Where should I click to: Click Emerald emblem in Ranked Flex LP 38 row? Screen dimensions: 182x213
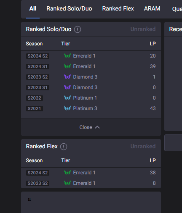point(67,173)
